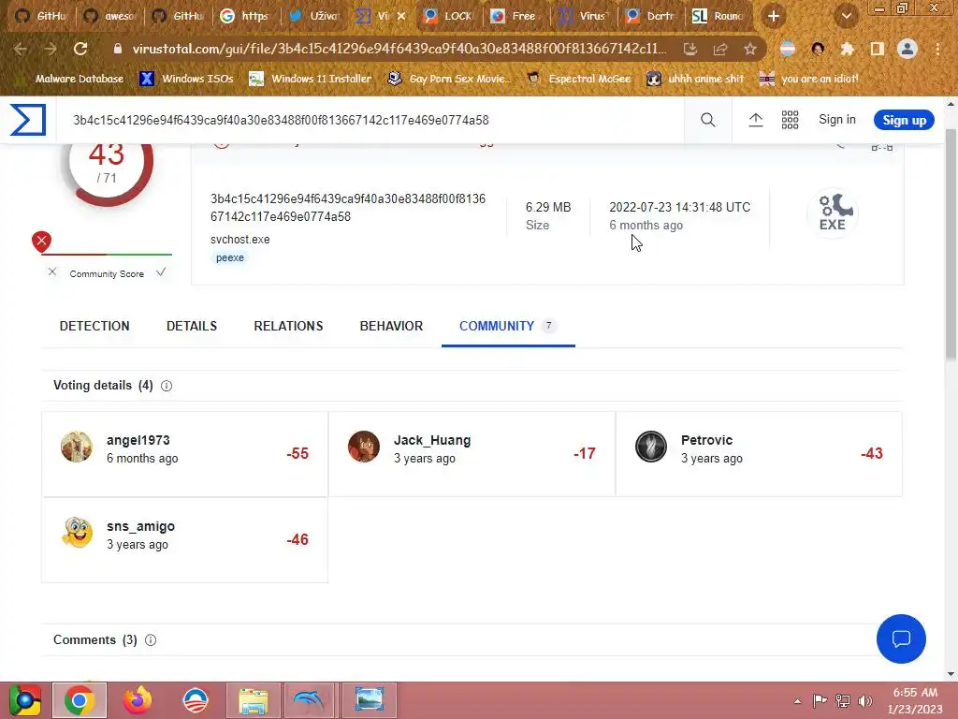Open tab search dropdown chevron
This screenshot has height=719, width=958.
click(x=846, y=17)
